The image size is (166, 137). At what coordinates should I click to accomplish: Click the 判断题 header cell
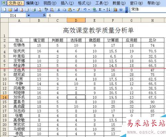click(x=57, y=40)
